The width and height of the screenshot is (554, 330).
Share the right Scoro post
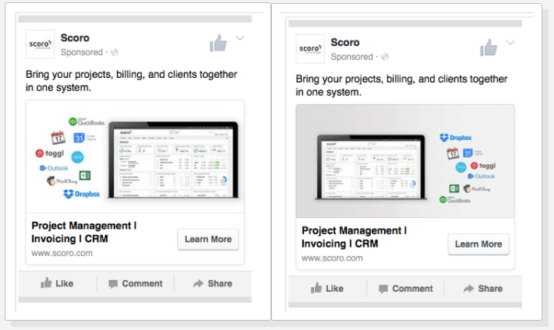point(482,288)
